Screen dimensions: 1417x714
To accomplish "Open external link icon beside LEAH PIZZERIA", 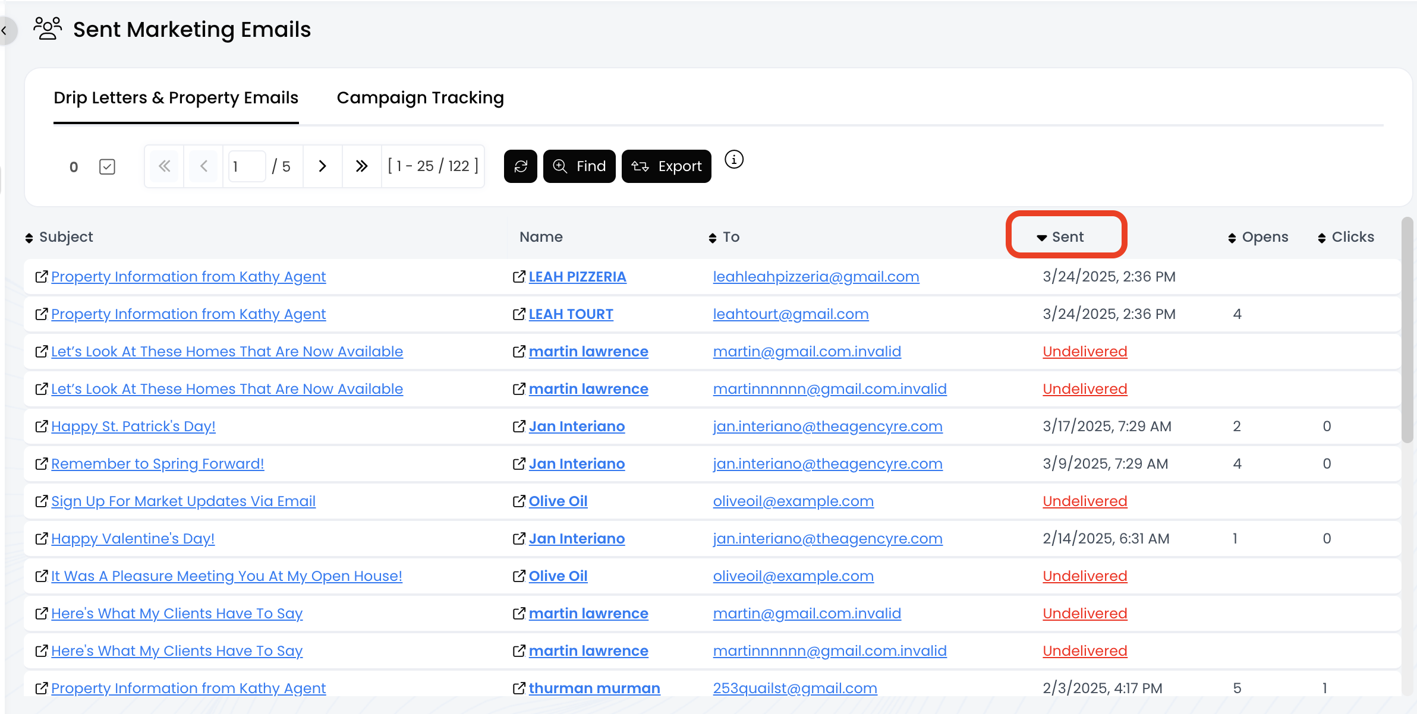I will (x=519, y=277).
